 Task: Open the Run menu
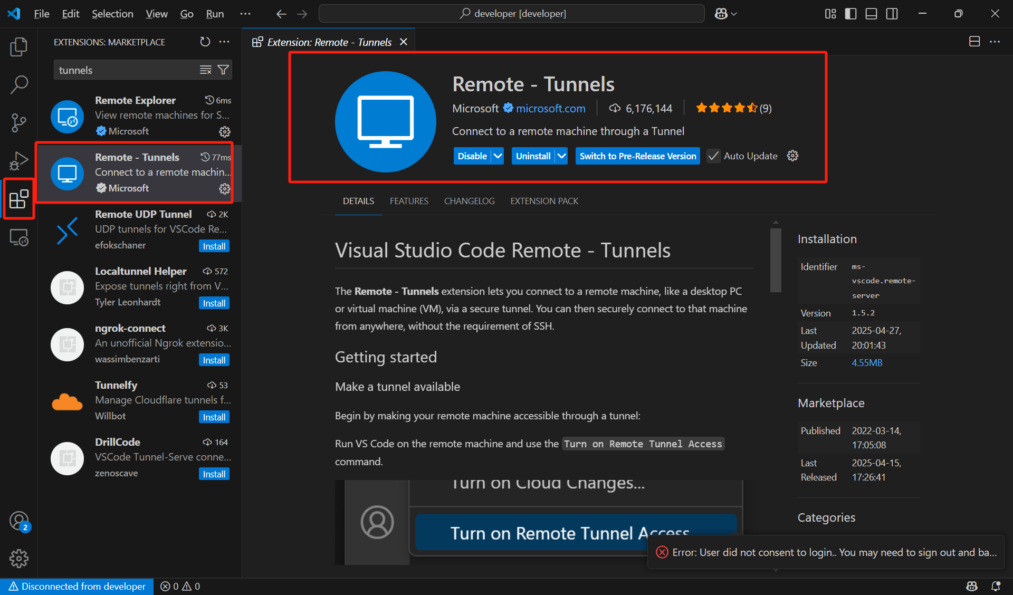pyautogui.click(x=214, y=14)
